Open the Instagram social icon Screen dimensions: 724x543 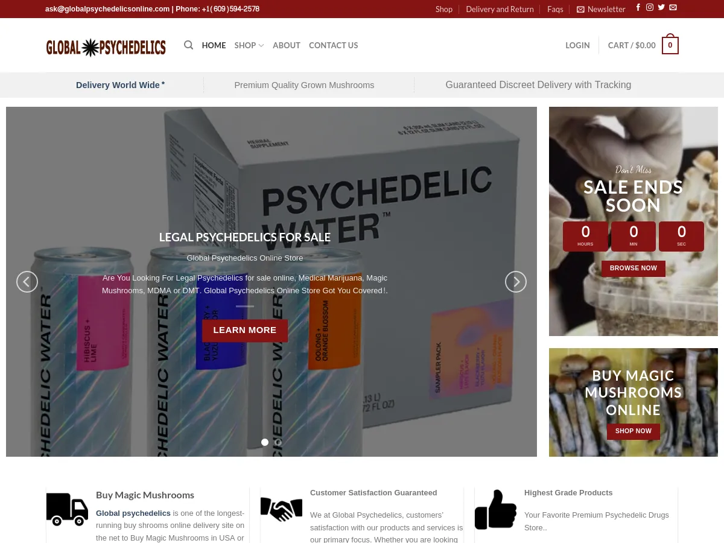[x=650, y=8]
